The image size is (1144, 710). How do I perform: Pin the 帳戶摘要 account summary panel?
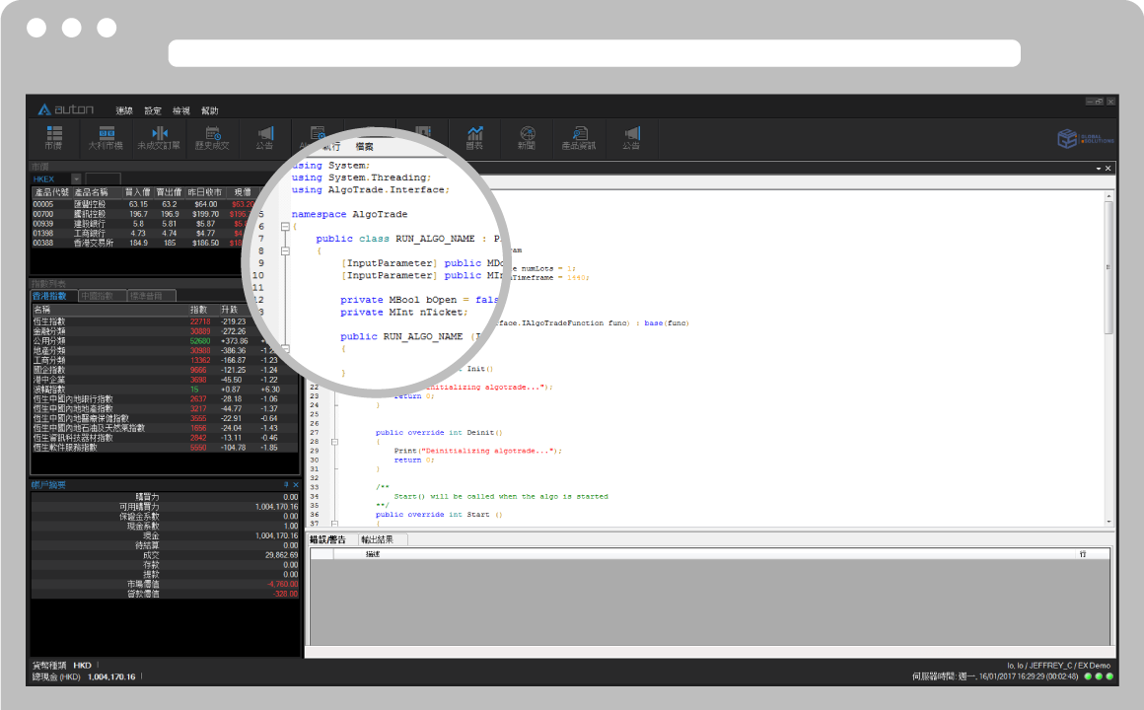pos(285,485)
